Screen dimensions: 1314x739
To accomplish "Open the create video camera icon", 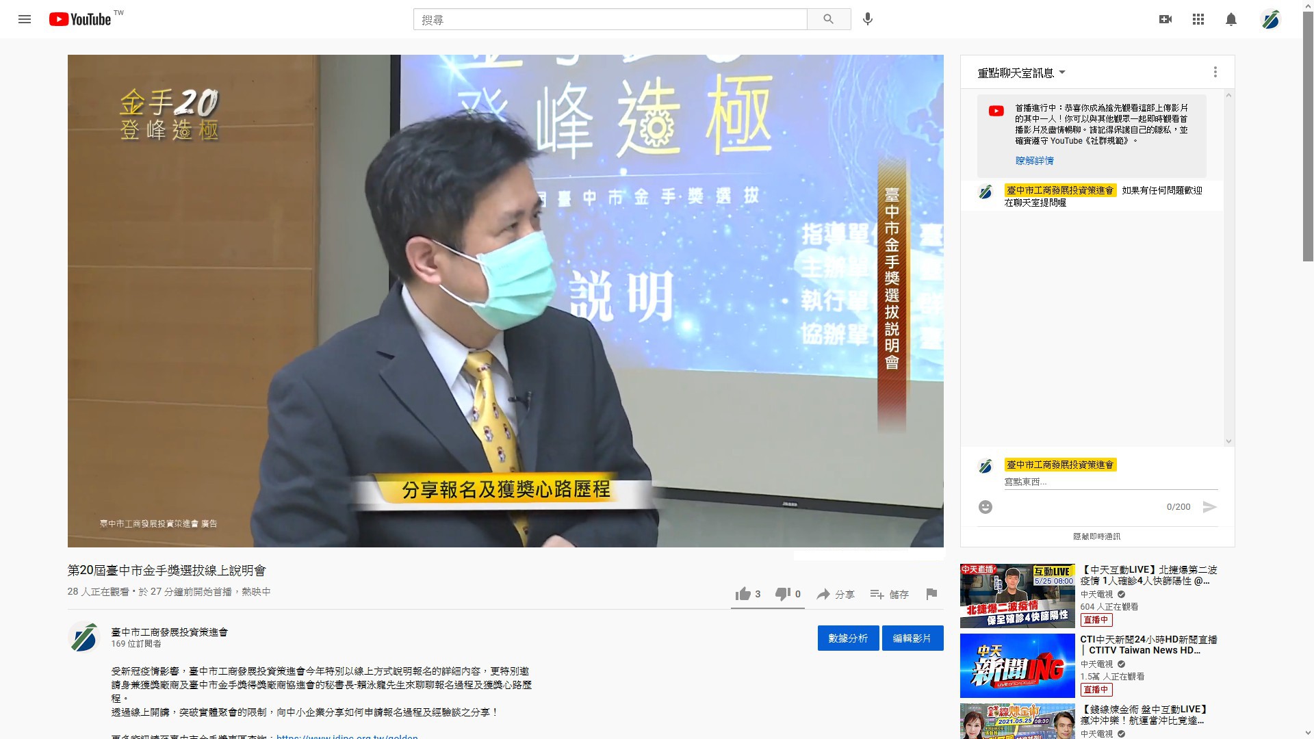I will [x=1165, y=19].
